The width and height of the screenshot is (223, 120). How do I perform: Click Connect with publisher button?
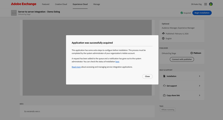click(182, 59)
